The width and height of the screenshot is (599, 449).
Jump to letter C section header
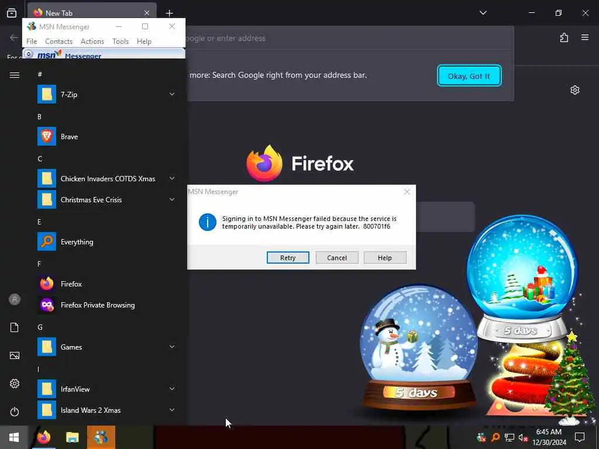click(x=39, y=158)
